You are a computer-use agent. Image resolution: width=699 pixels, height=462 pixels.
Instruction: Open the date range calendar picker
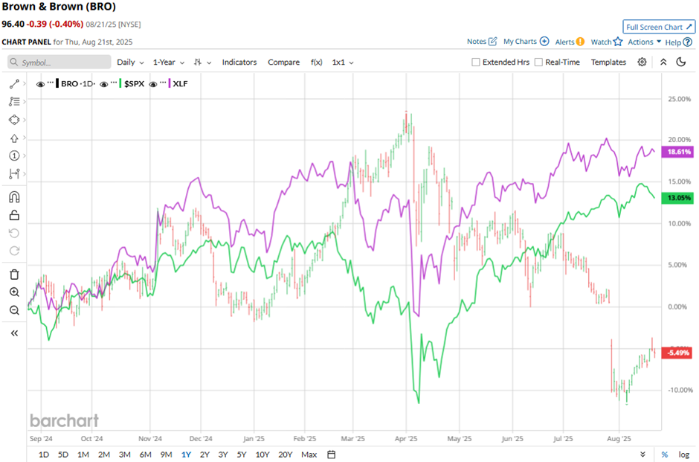tap(331, 455)
